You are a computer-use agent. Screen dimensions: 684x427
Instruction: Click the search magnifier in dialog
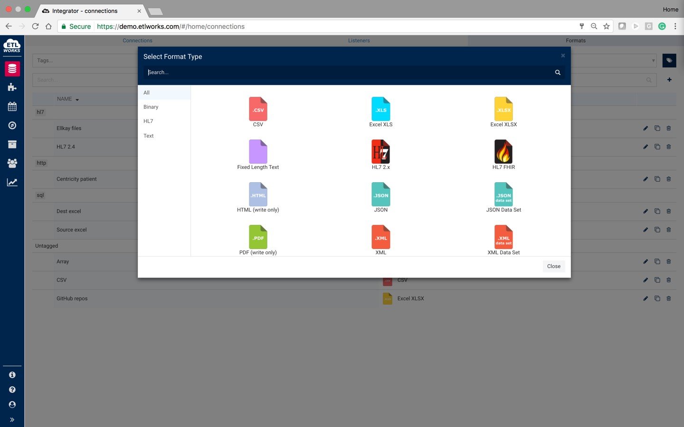tap(558, 73)
